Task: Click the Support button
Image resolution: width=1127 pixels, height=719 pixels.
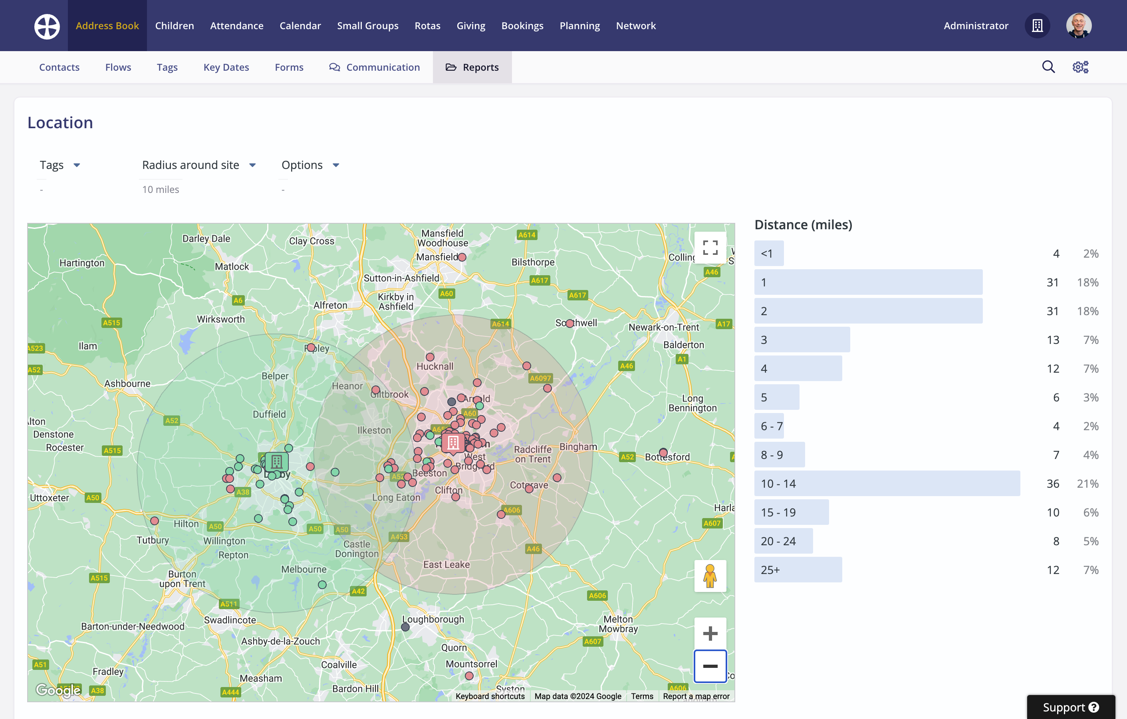Action: click(x=1070, y=707)
